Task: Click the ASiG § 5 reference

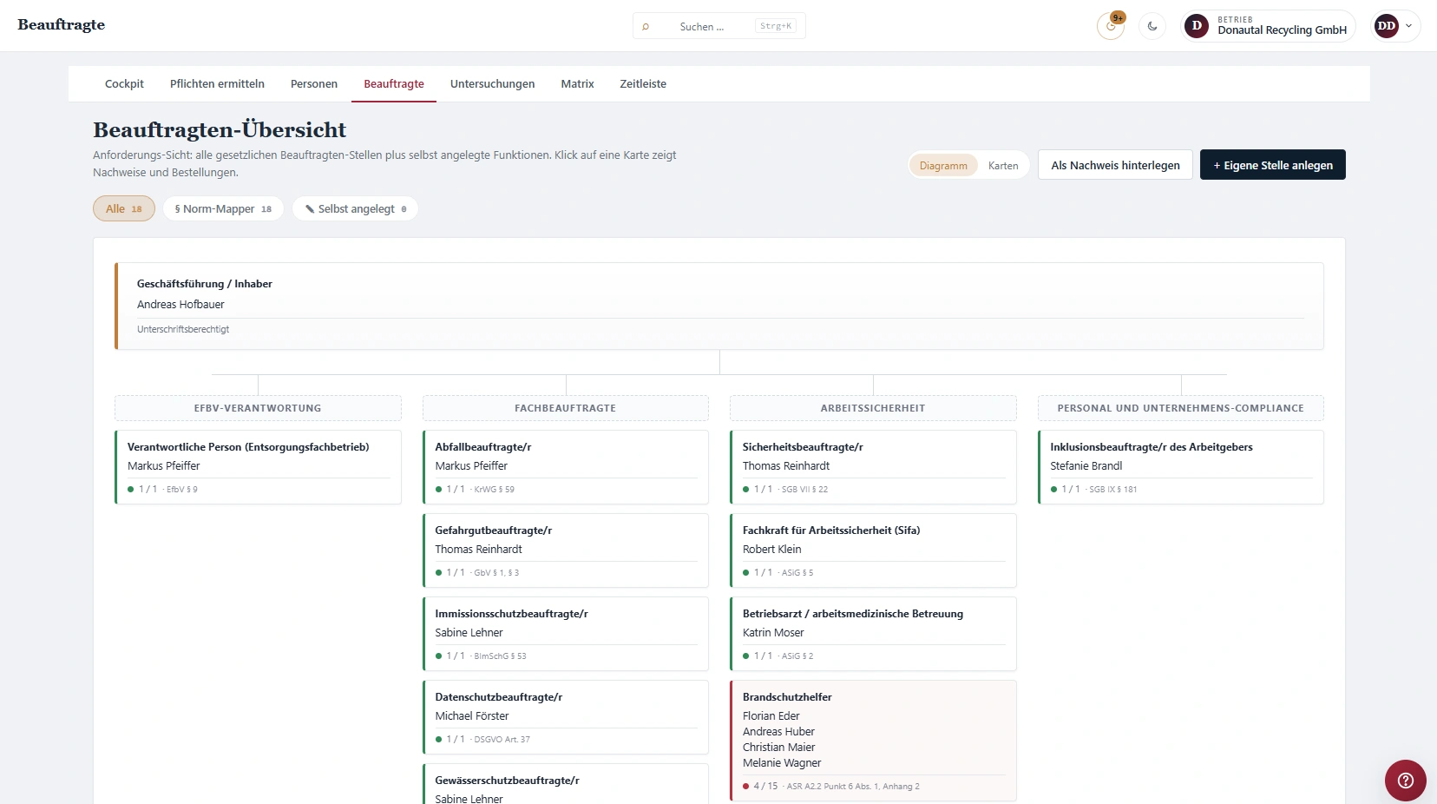Action: click(x=797, y=573)
